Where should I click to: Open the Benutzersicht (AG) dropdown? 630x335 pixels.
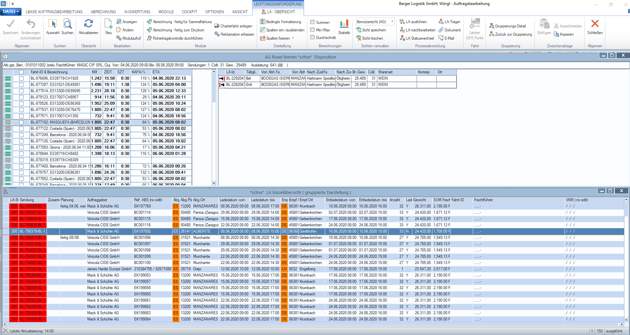(x=392, y=22)
